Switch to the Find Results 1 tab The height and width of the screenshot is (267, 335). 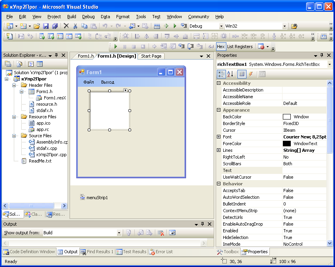97,252
